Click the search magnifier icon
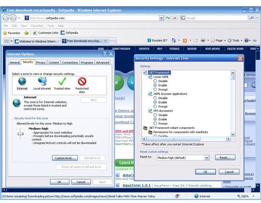The image size is (261, 203). [x=252, y=18]
